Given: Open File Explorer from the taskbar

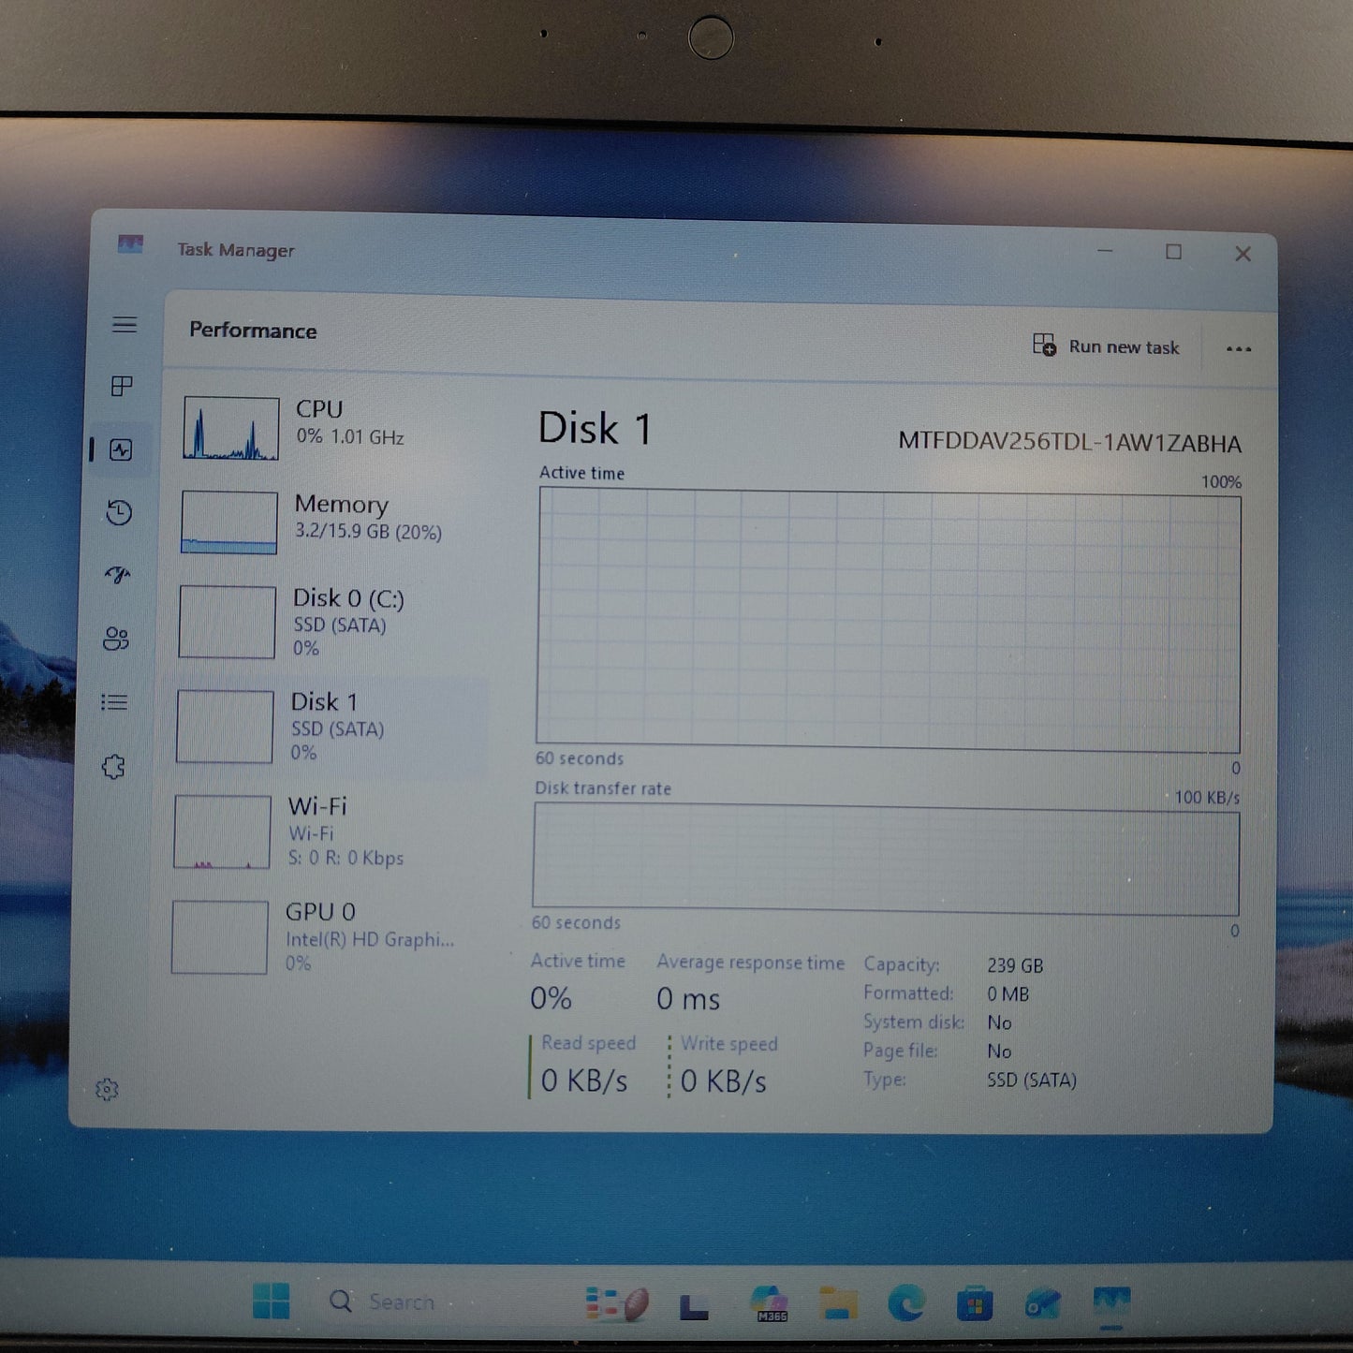Looking at the screenshot, I should click(836, 1302).
